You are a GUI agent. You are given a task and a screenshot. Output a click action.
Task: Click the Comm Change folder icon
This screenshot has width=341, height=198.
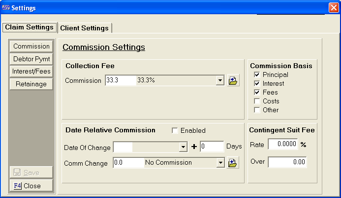click(x=233, y=163)
